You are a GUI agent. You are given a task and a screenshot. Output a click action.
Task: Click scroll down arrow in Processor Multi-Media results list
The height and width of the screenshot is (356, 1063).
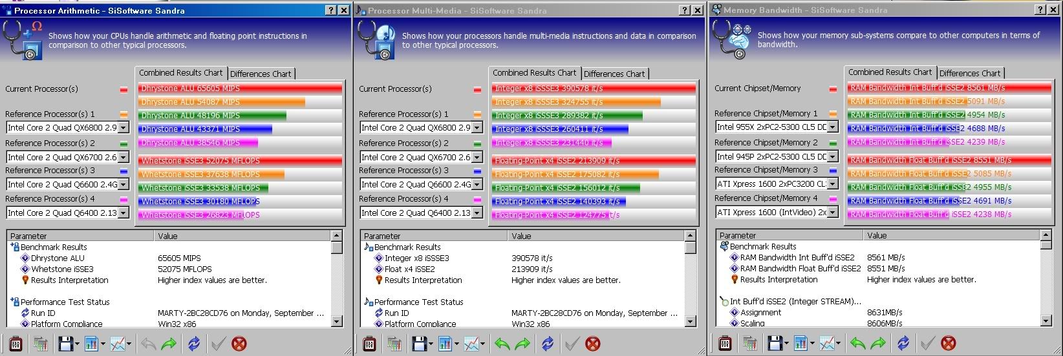pos(691,322)
